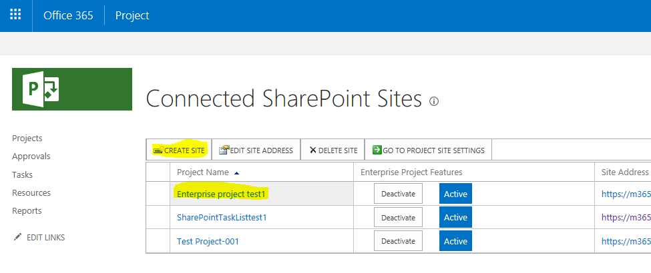Click the Connected SharePoint Sites page title

[x=284, y=99]
